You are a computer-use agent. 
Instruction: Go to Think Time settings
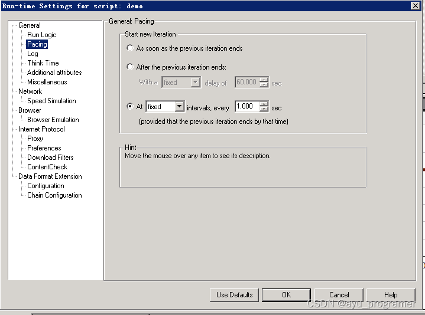(43, 63)
